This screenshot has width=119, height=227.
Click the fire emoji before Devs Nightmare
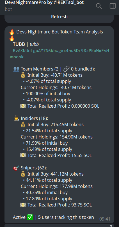[12, 32]
